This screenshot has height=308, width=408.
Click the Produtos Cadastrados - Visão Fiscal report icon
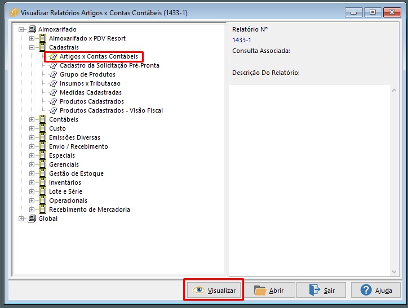tap(54, 110)
